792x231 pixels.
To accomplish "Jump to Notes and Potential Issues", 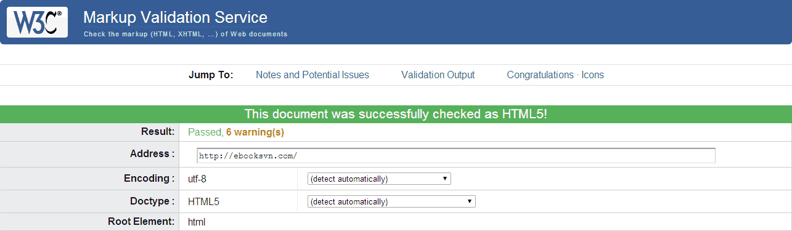I will pos(312,75).
